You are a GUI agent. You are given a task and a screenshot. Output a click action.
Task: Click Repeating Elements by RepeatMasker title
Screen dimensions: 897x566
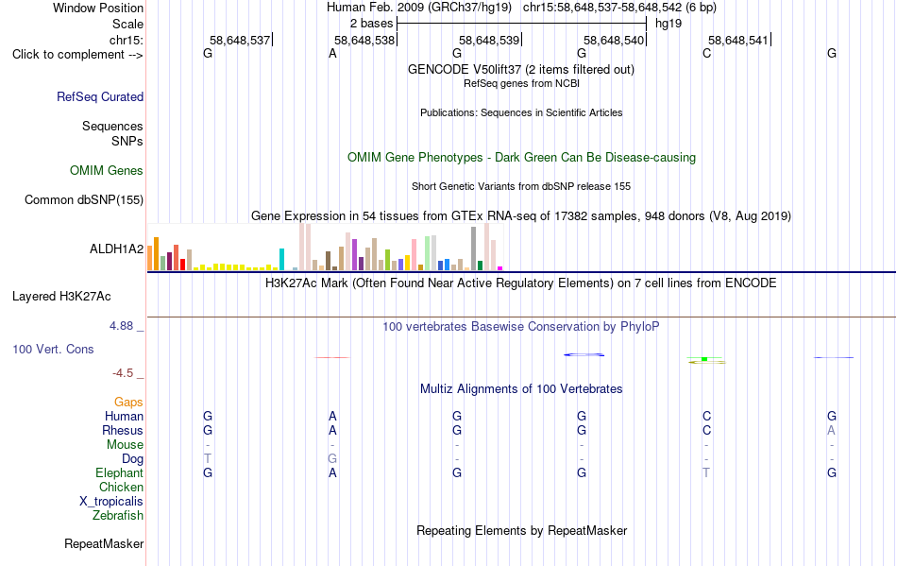(521, 530)
